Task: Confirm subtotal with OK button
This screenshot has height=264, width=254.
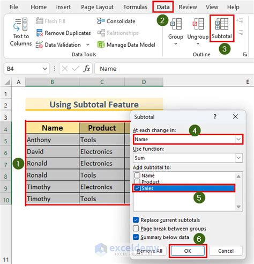Action: click(x=188, y=251)
